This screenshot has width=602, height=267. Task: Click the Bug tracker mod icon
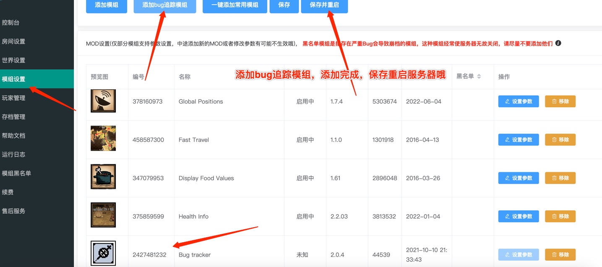pos(103,254)
